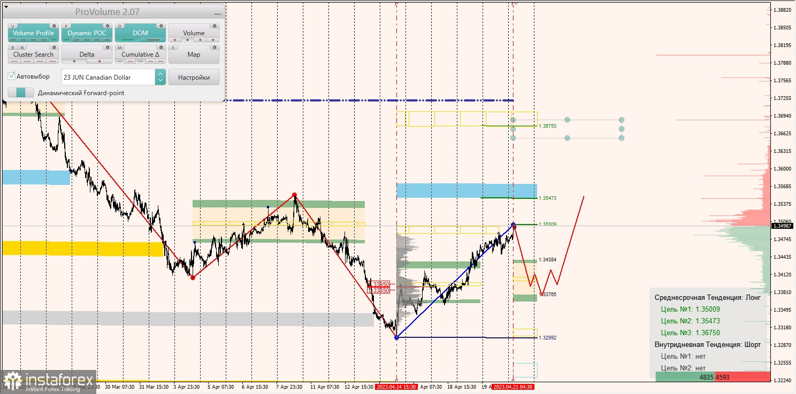Click the 1.33850 red price tag

[x=379, y=290]
